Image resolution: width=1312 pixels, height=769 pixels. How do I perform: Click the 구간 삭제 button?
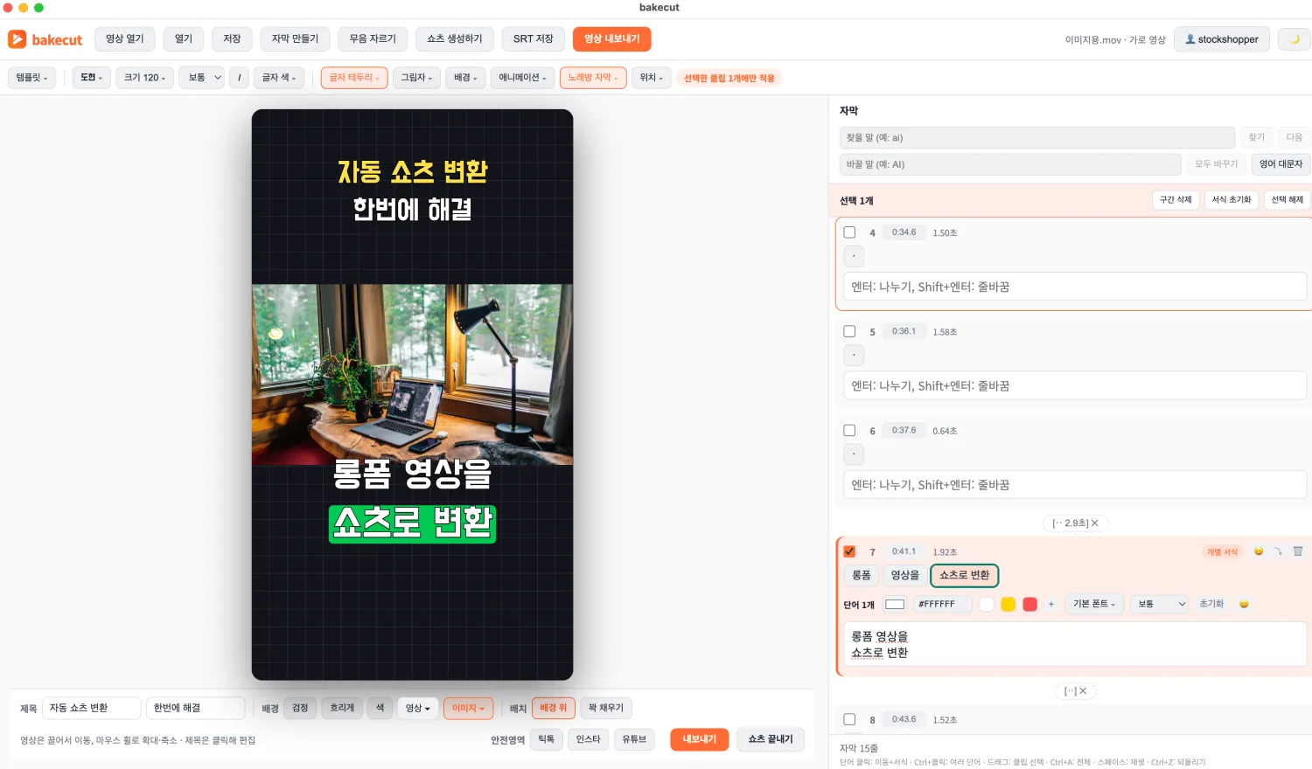[1176, 200]
